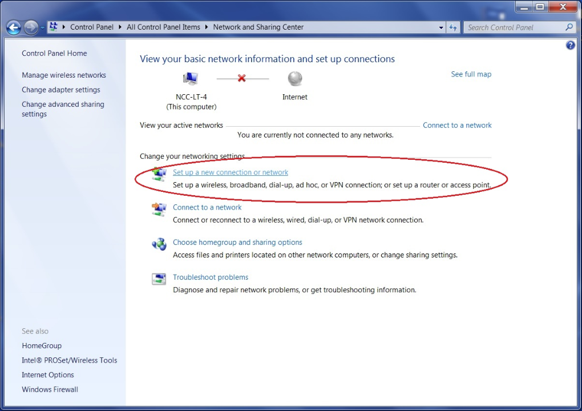The width and height of the screenshot is (582, 411).
Task: Click the refresh button beside the address bar
Action: click(x=453, y=27)
